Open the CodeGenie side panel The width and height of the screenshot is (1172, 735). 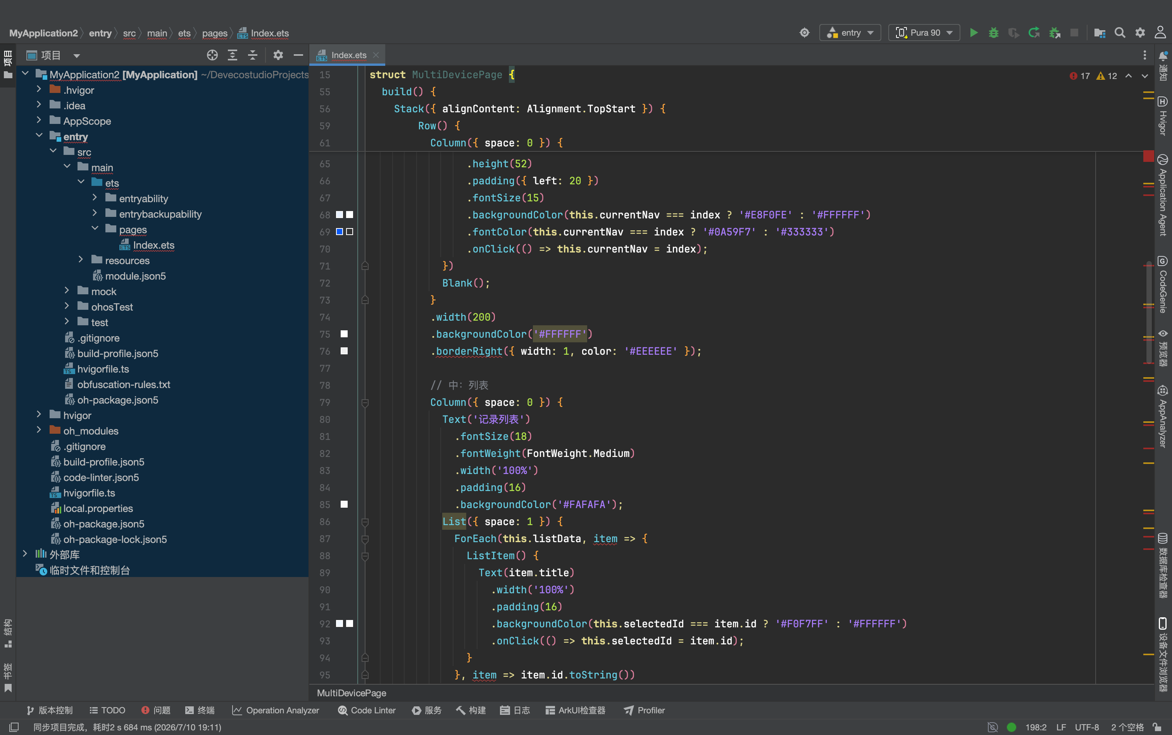[1163, 284]
